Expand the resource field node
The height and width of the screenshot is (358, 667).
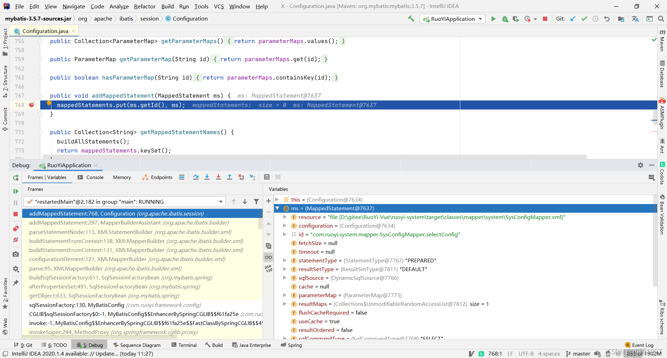285,217
